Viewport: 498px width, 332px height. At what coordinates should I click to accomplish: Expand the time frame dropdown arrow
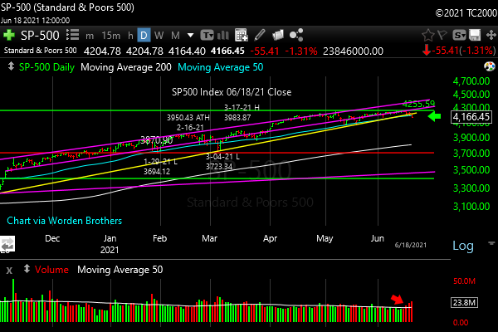tap(192, 36)
